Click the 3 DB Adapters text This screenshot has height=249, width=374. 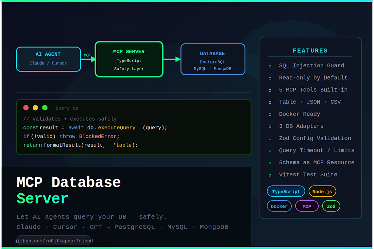coord(301,126)
